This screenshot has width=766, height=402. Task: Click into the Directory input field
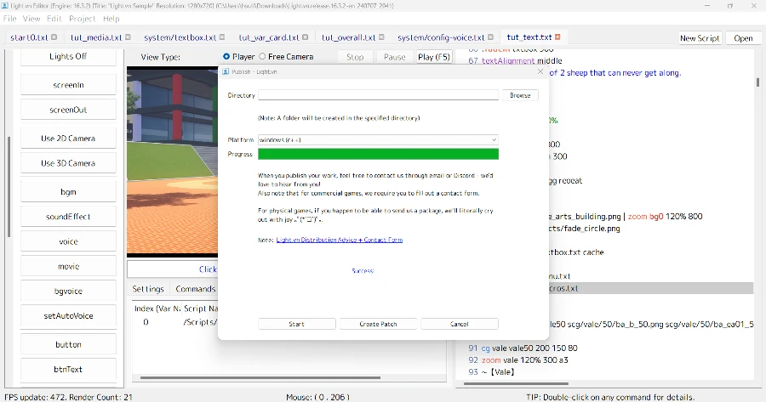coord(378,95)
